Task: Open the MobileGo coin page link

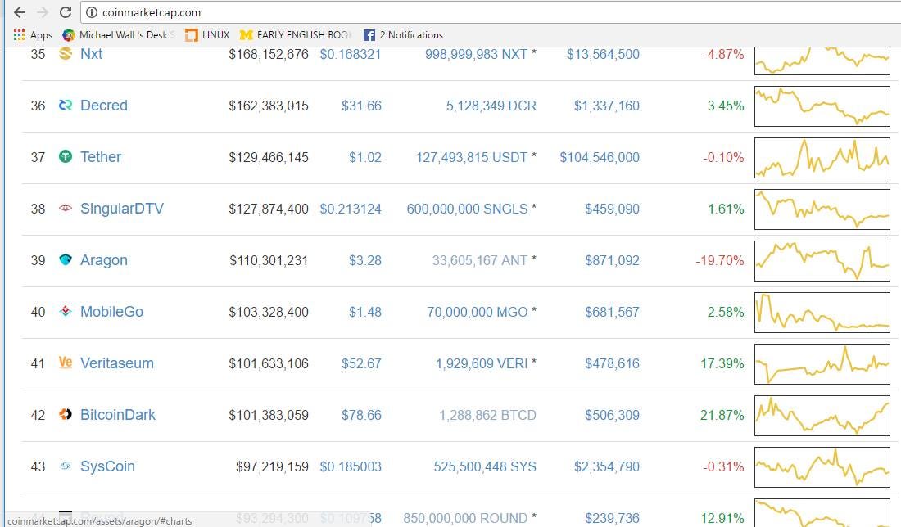Action: click(x=112, y=312)
